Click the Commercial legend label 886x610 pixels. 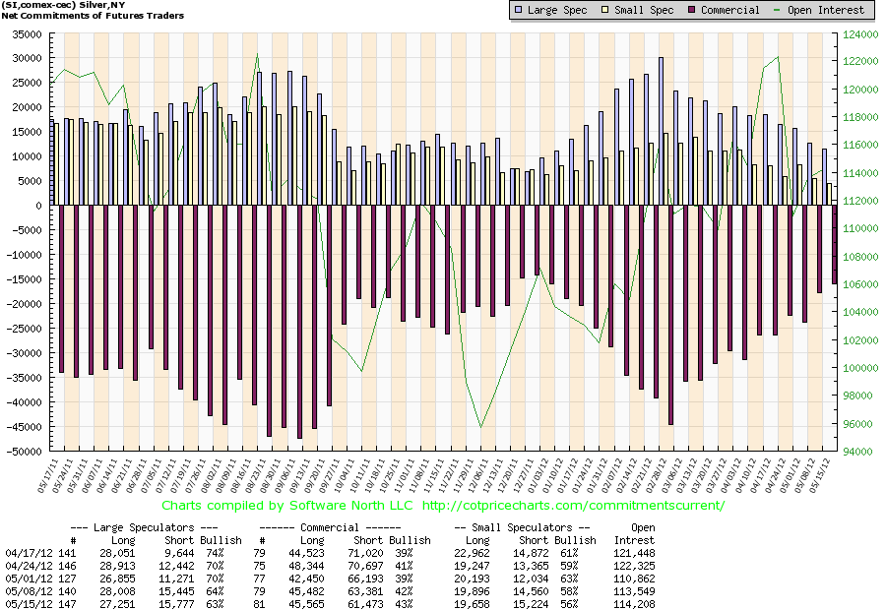[730, 10]
